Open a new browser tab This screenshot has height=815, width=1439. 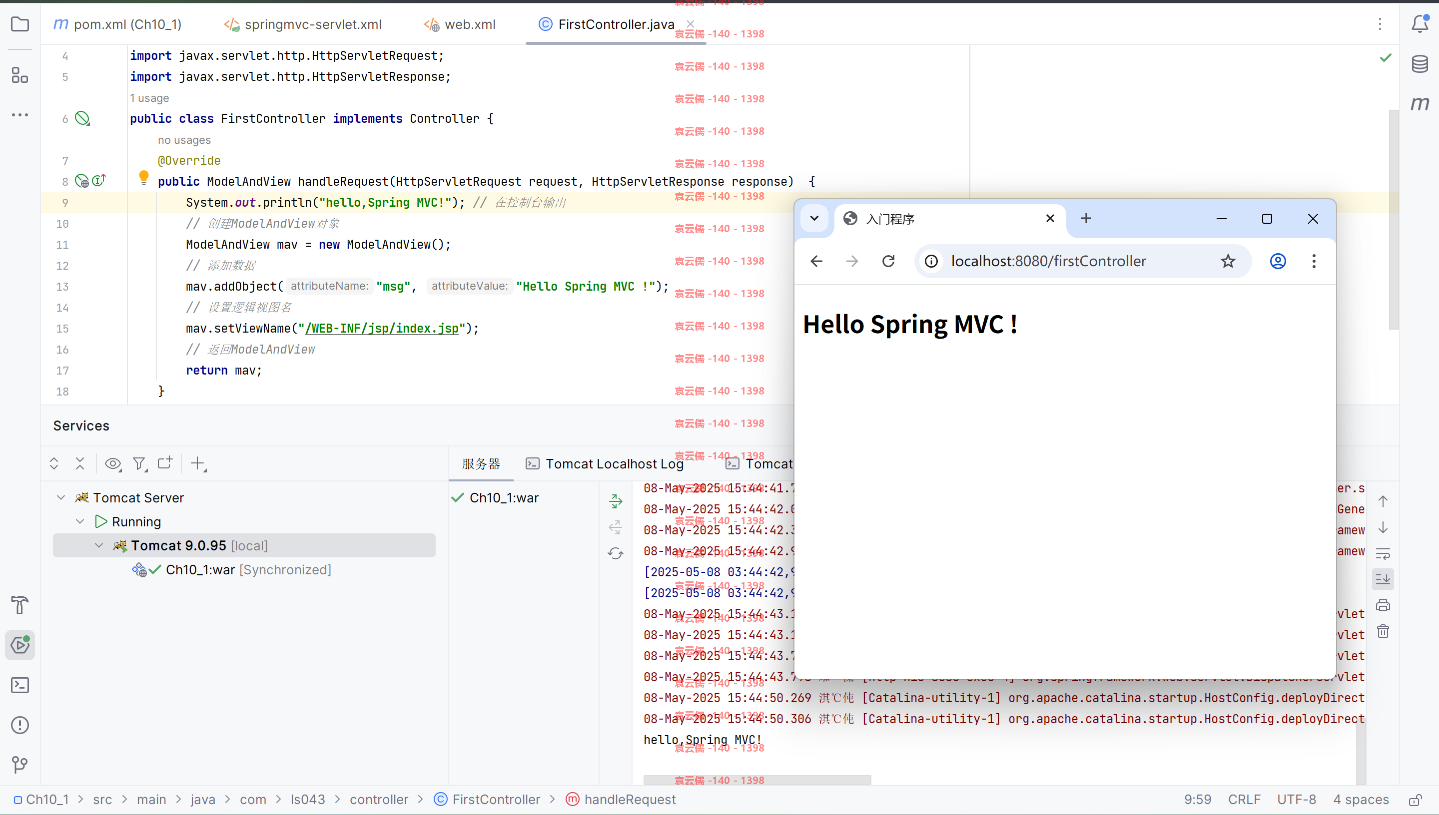[x=1086, y=218]
